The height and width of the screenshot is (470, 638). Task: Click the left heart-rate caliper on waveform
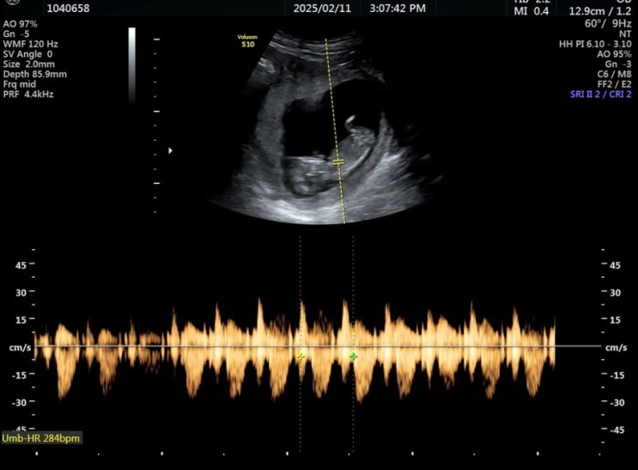(x=301, y=357)
